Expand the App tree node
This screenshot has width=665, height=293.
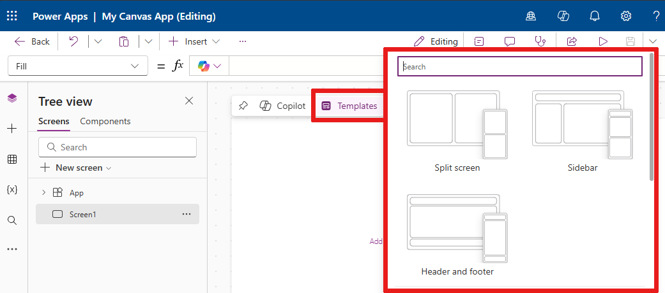pyautogui.click(x=43, y=192)
